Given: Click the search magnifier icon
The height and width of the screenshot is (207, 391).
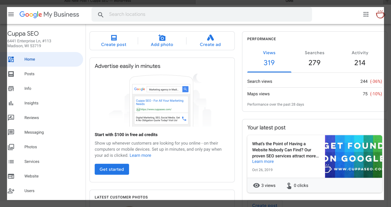Looking at the screenshot, I should (x=101, y=15).
